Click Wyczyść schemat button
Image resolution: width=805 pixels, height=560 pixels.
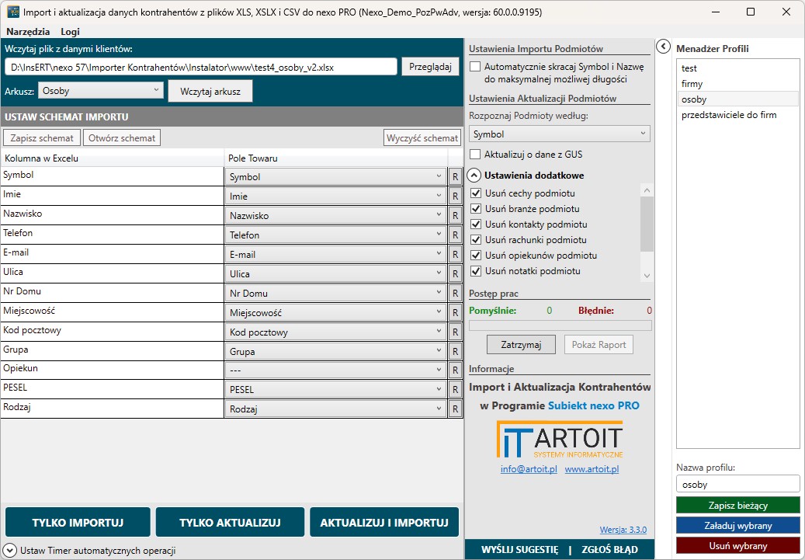(x=422, y=137)
